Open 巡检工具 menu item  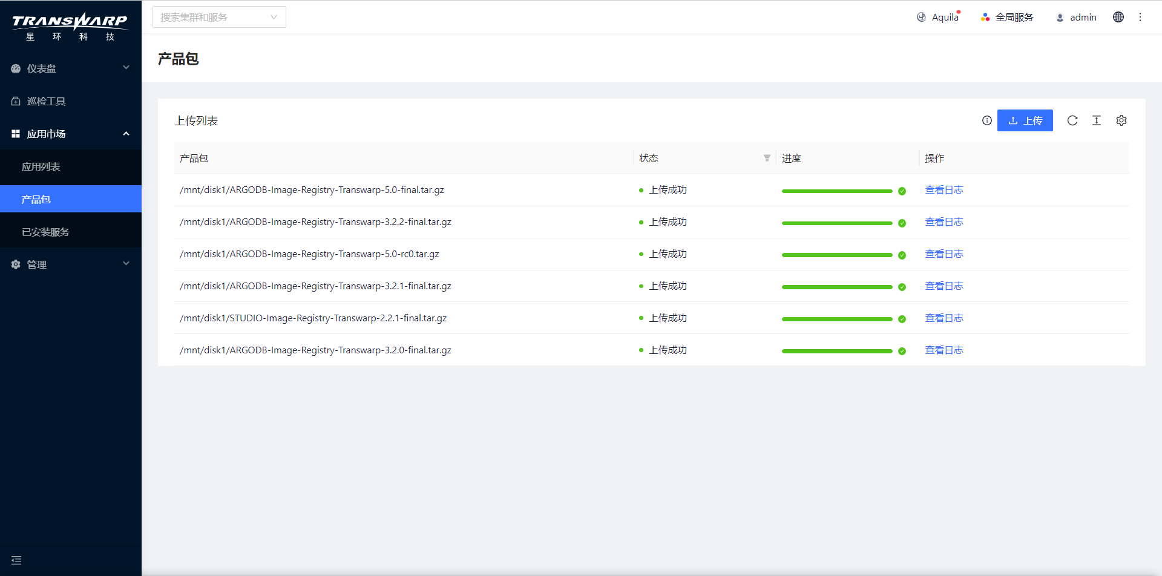click(71, 101)
